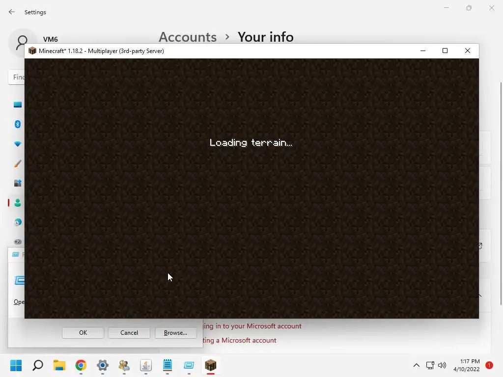The height and width of the screenshot is (377, 503).
Task: Open network status tray icon
Action: [430, 365]
